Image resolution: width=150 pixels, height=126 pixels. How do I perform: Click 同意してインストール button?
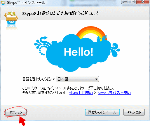point(102,112)
